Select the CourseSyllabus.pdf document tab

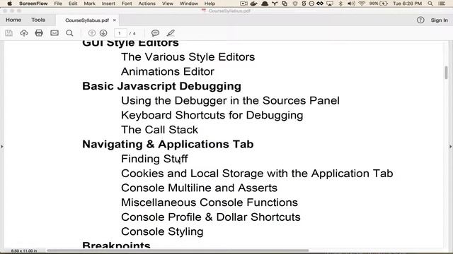[87, 20]
